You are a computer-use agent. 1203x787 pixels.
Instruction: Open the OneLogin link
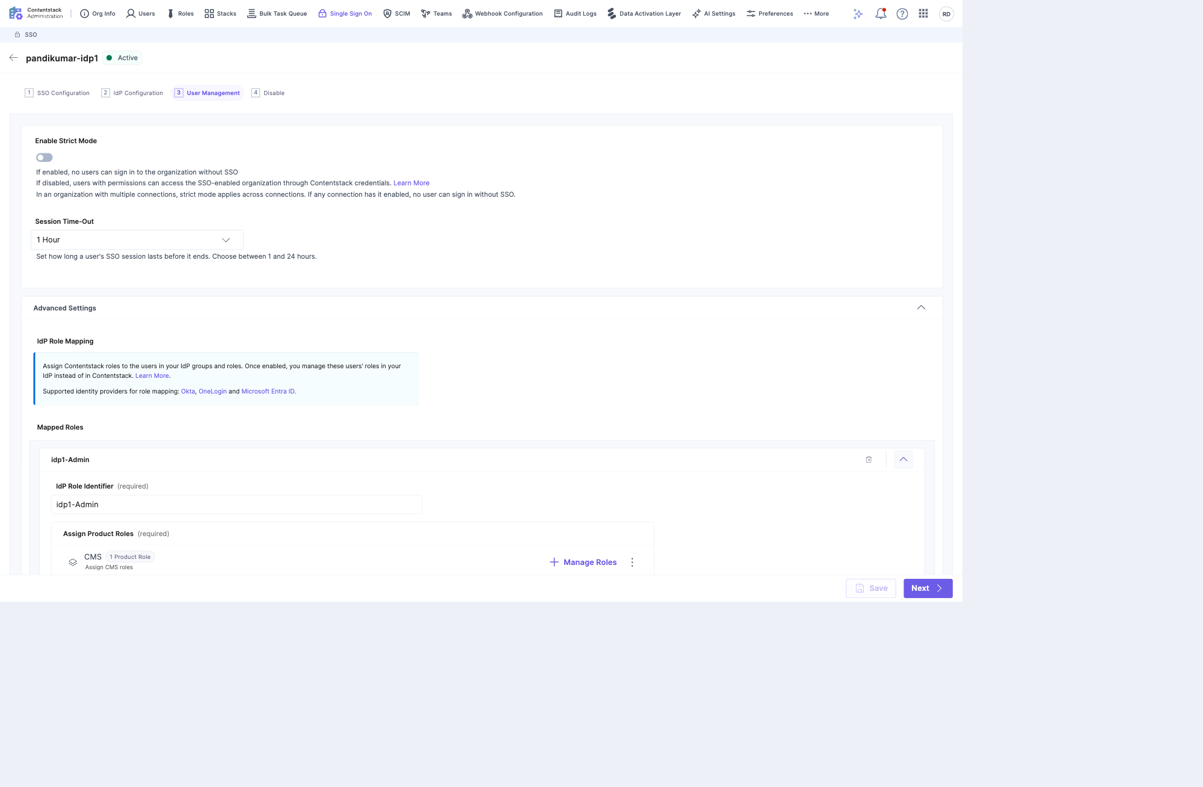(213, 391)
